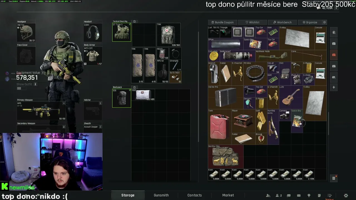The image size is (356, 200).
Task: Select the Lute guitar item
Action: (x=291, y=97)
